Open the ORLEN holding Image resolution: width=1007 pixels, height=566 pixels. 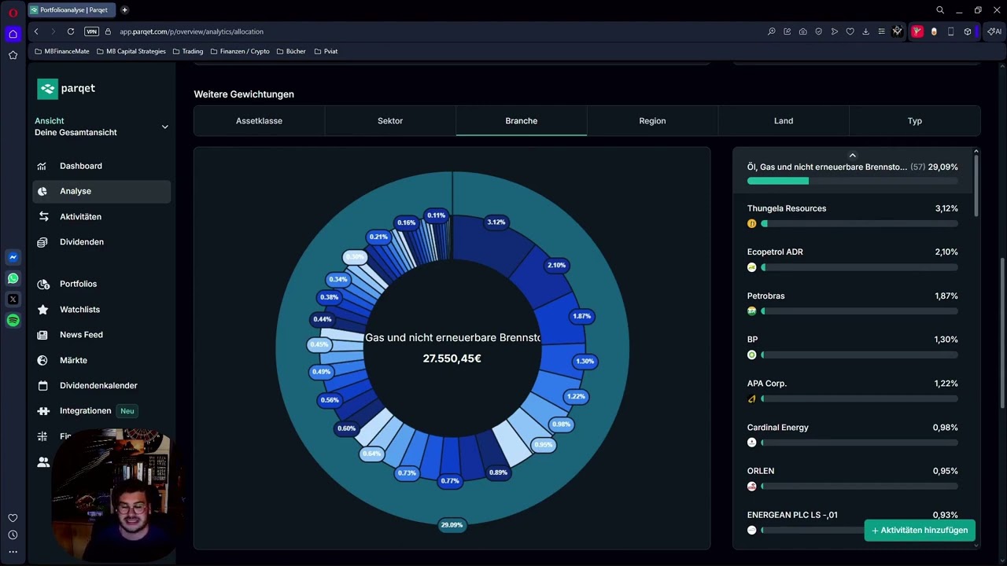[x=853, y=478]
